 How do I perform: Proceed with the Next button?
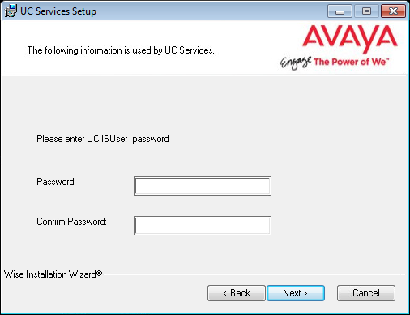296,293
